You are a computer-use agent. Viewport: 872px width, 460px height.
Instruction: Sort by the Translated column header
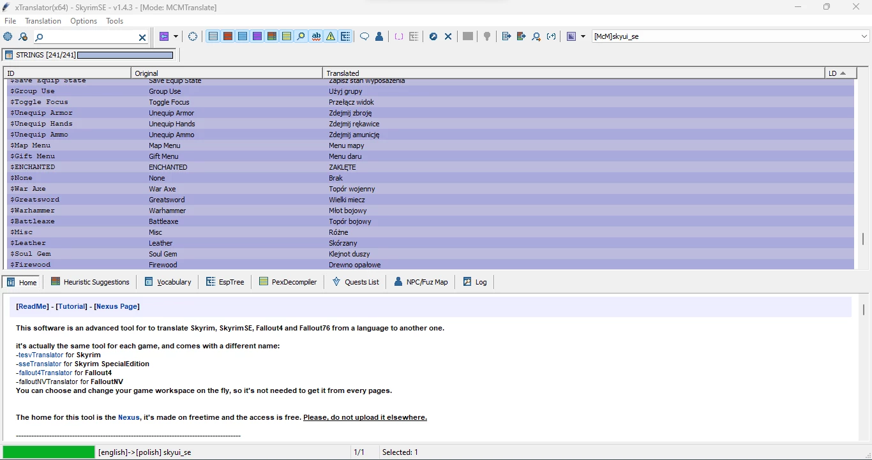(574, 73)
